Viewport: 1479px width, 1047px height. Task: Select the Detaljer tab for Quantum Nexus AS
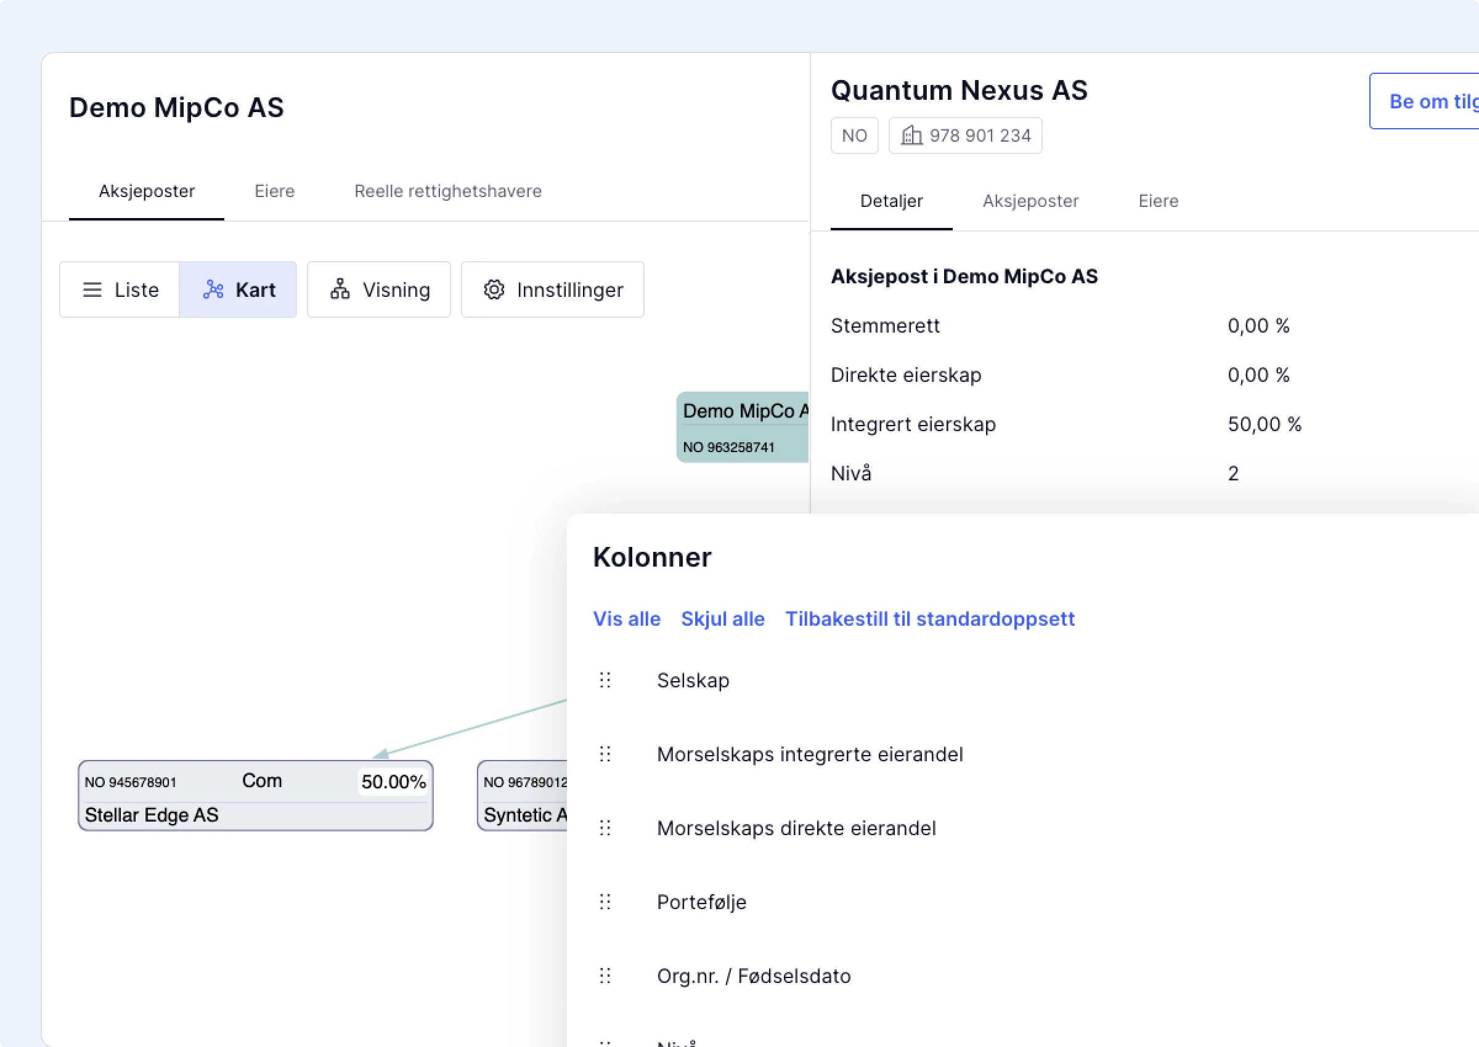pos(891,201)
